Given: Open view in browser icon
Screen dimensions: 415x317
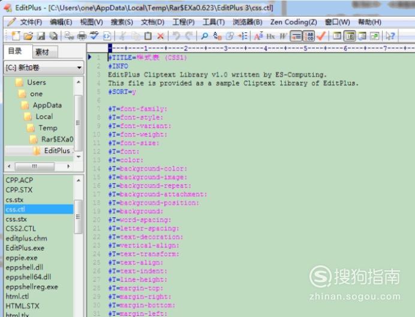Looking at the screenshot, I should (x=107, y=36).
